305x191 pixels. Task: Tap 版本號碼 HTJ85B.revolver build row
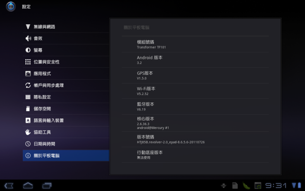(195, 139)
